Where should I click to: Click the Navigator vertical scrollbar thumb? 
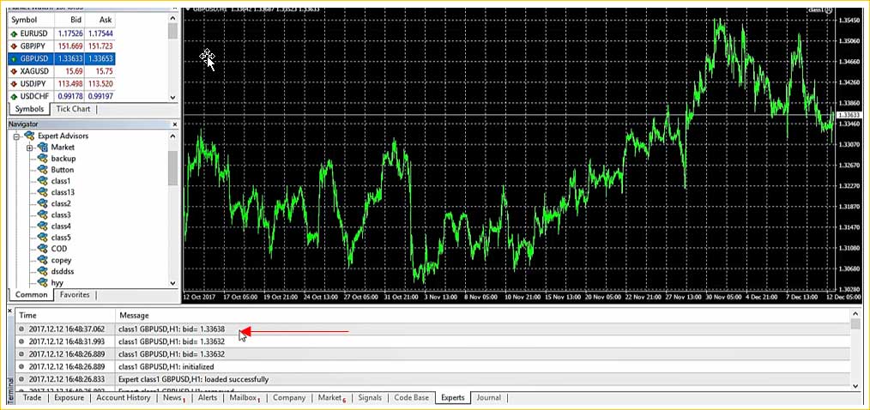[x=173, y=167]
